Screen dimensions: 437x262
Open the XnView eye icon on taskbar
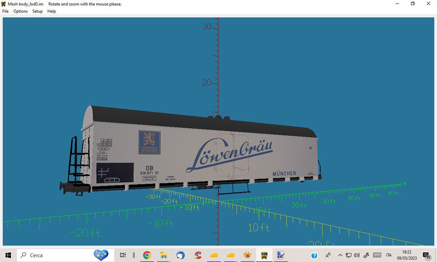(x=247, y=255)
